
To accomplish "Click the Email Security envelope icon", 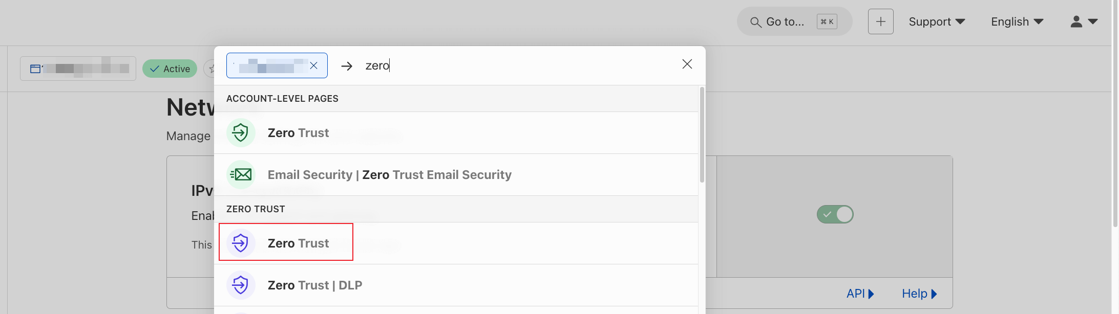I will coord(241,175).
